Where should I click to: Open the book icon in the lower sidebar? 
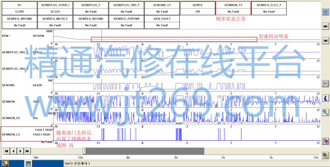(x=325, y=155)
